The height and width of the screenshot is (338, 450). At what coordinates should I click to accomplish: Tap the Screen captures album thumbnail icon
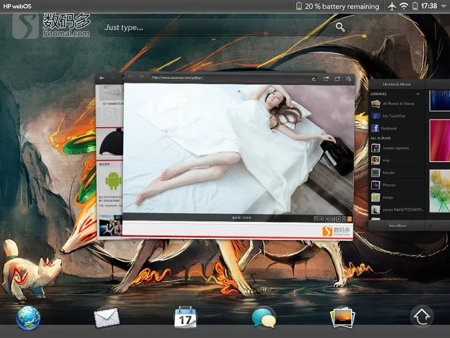coord(375,148)
